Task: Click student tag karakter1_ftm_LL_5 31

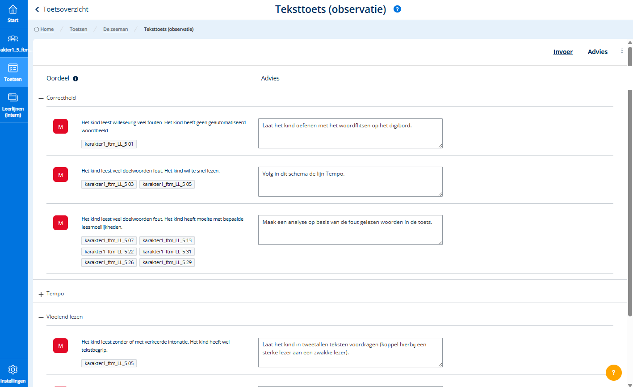Action: tap(167, 252)
